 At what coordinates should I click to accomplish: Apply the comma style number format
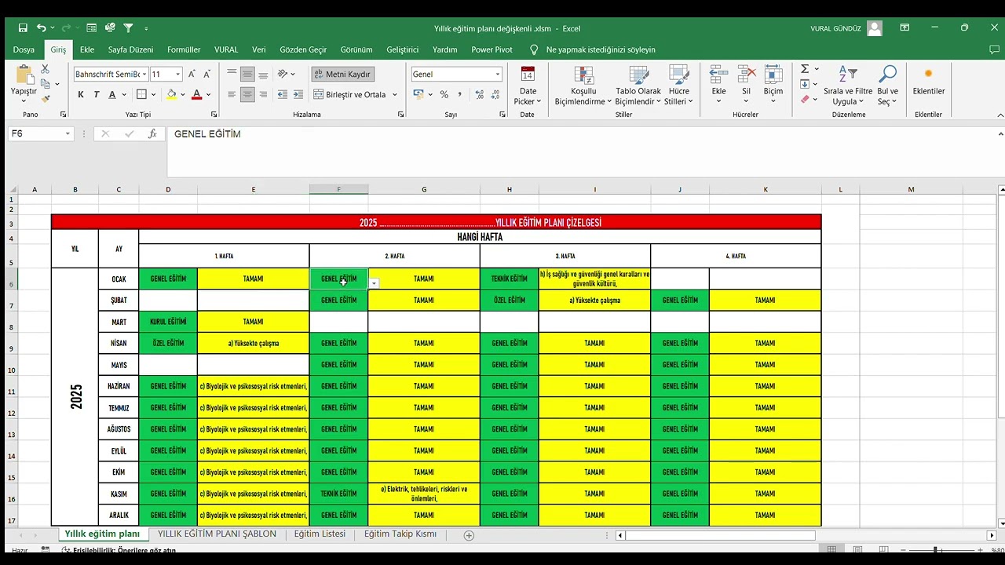(x=459, y=94)
